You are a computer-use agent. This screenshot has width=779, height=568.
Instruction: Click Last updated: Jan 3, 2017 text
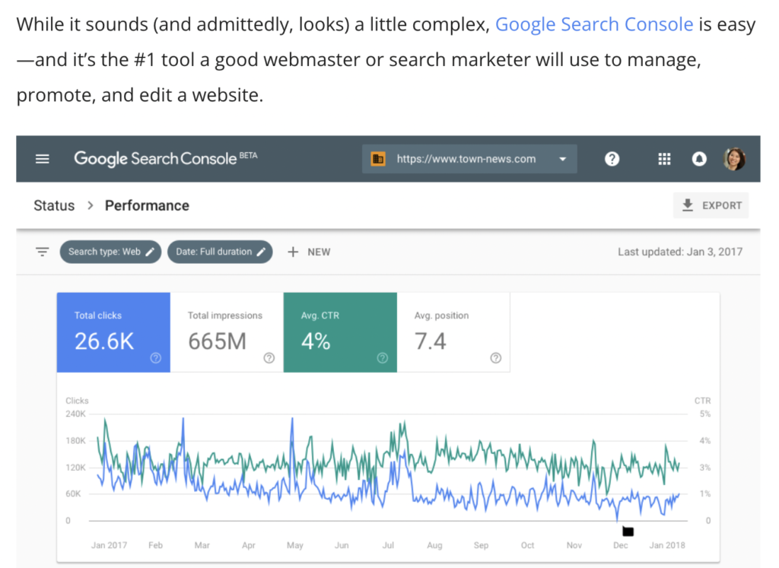(x=680, y=252)
